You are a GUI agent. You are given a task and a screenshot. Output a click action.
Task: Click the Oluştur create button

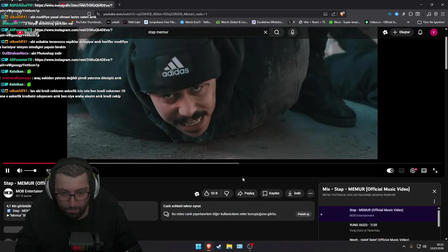(401, 32)
